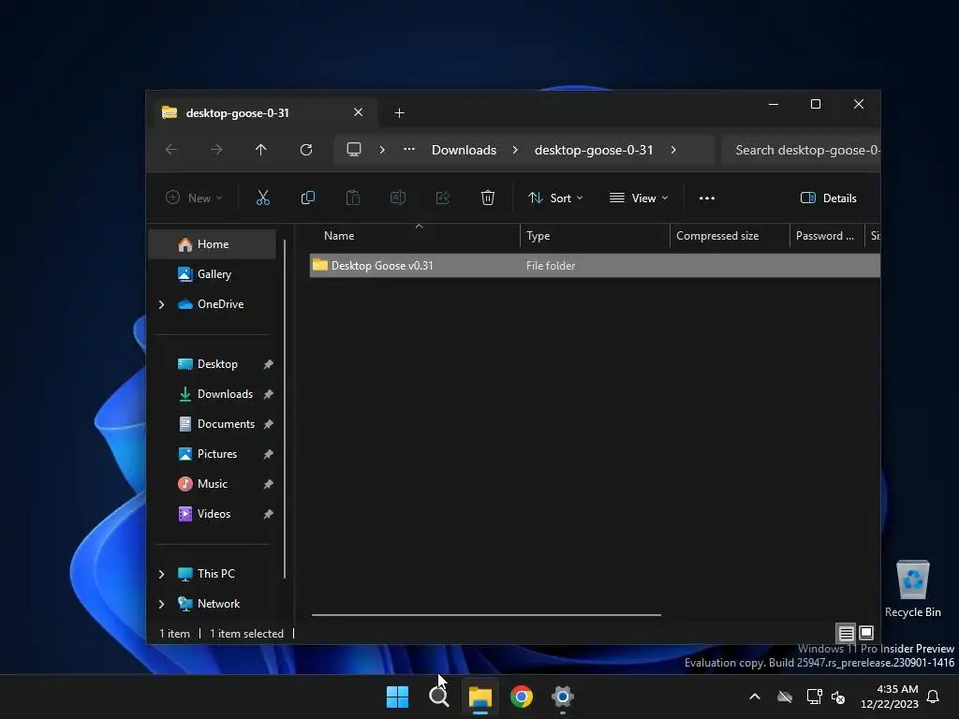Click the Paste clipboard icon
This screenshot has height=719, width=959.
tap(353, 198)
